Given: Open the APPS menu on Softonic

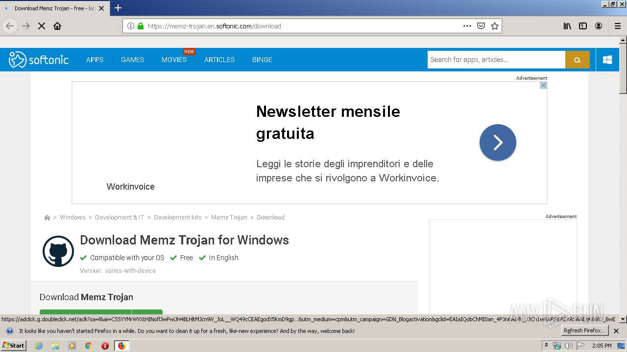Looking at the screenshot, I should (95, 60).
